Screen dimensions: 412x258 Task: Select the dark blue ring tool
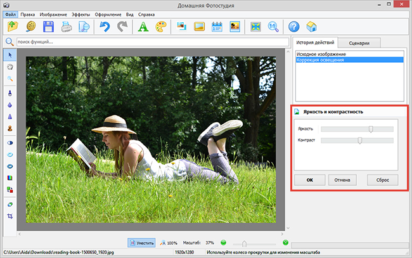[10, 166]
